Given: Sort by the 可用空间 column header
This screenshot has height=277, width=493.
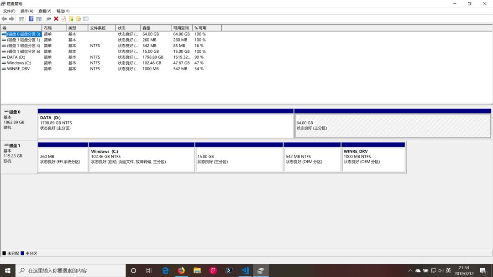Looking at the screenshot, I should 182,28.
